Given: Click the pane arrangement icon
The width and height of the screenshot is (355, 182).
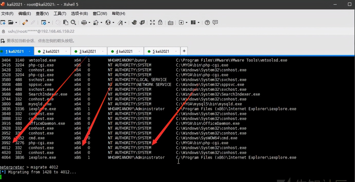Looking at the screenshot, I should [193, 23].
